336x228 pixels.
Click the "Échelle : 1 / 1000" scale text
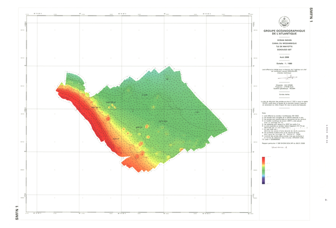[284, 64]
